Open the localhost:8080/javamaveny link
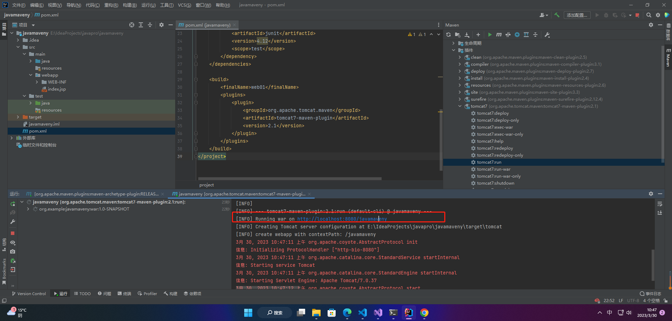Screen dimensions: 672x321 click(x=342, y=219)
